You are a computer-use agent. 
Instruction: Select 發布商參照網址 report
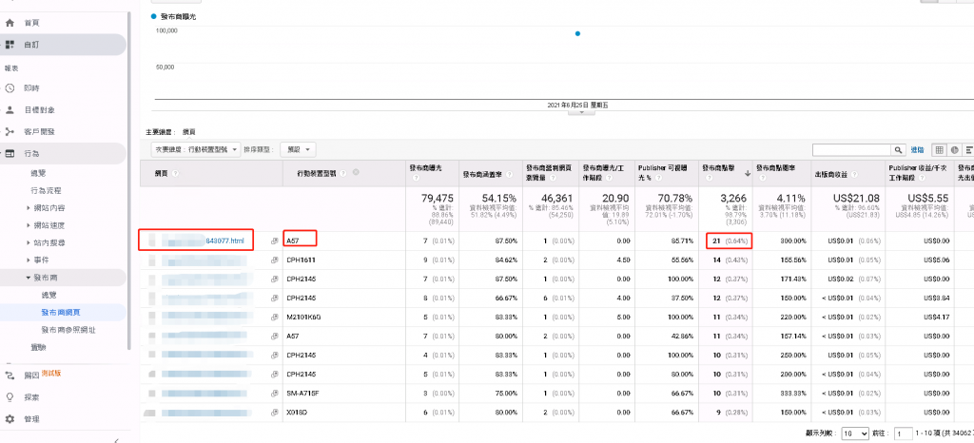pyautogui.click(x=68, y=330)
